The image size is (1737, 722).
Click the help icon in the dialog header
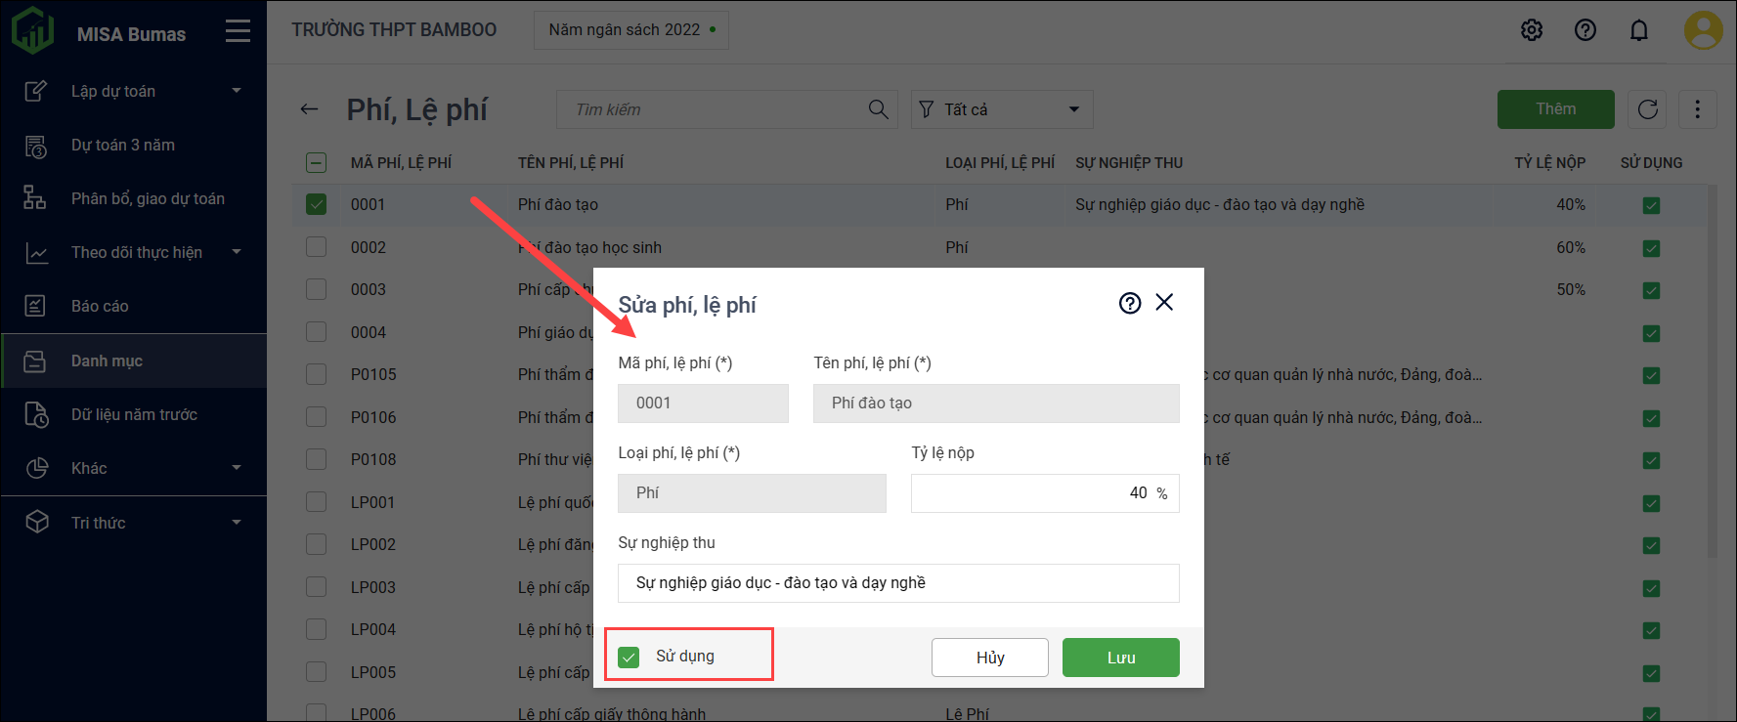[x=1130, y=303]
